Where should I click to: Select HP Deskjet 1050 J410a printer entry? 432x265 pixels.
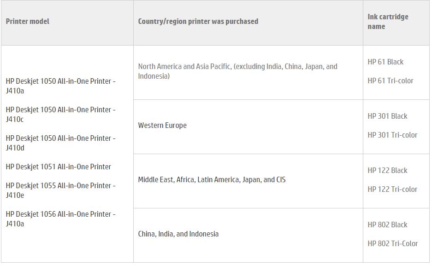click(x=60, y=86)
